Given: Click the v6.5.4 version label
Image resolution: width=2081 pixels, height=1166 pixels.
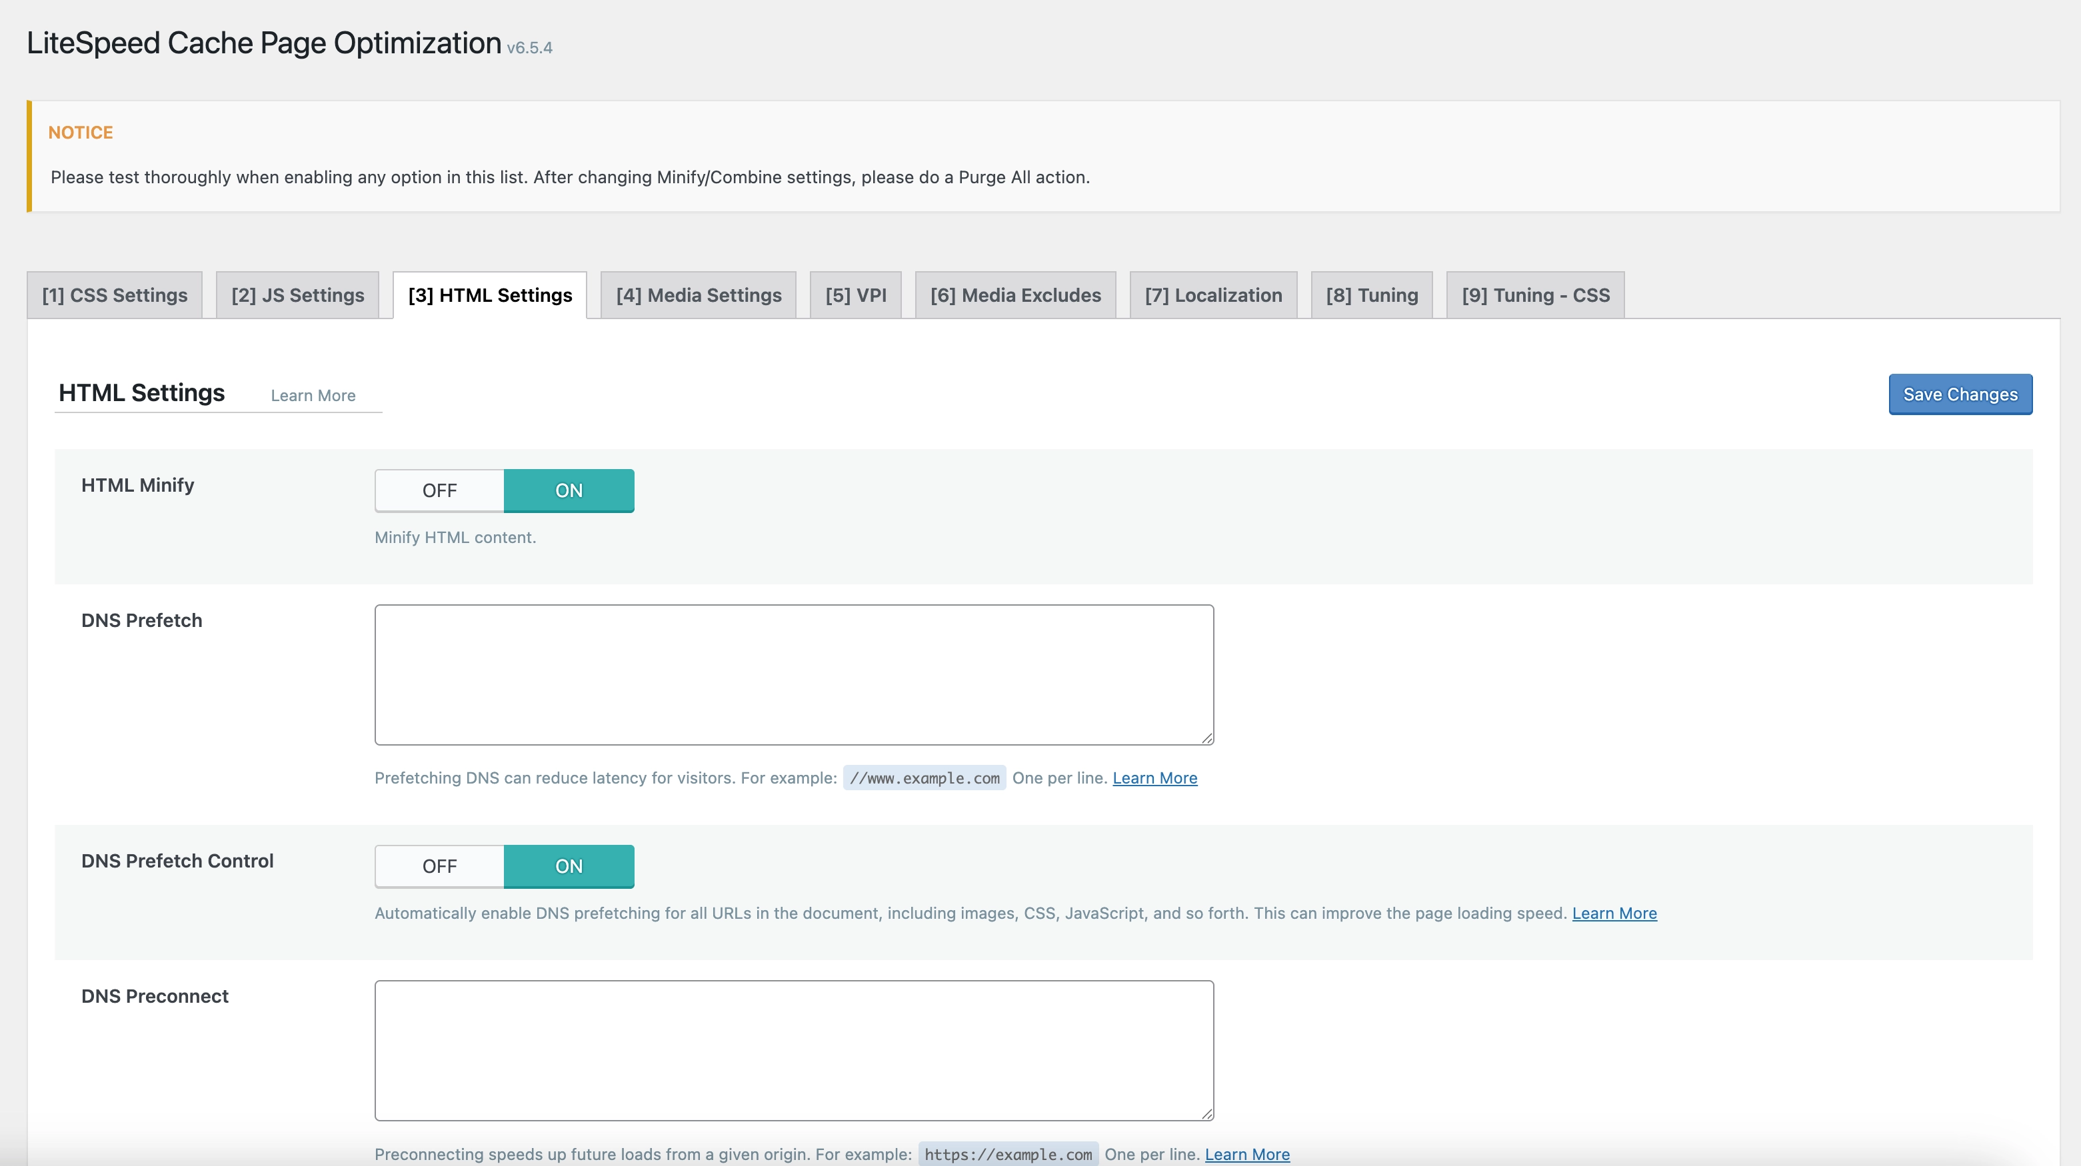Looking at the screenshot, I should click(x=529, y=48).
